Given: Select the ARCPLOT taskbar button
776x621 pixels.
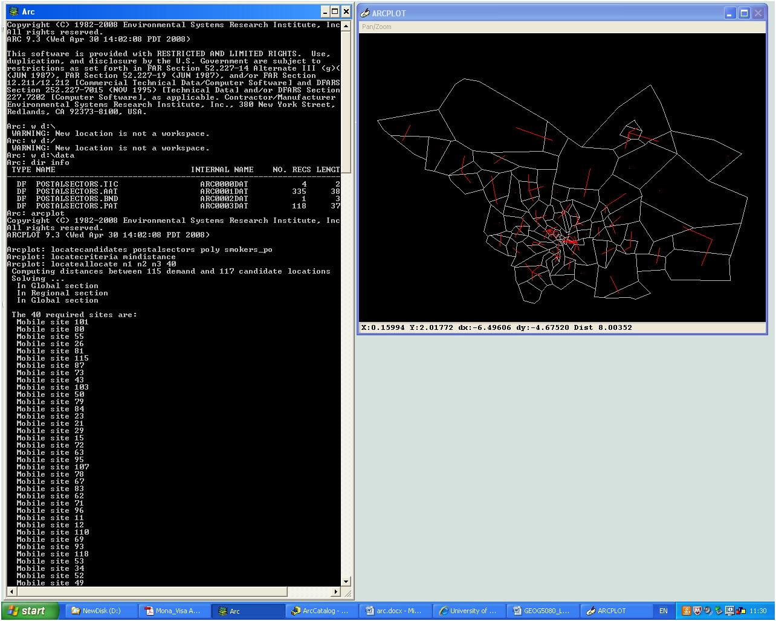Looking at the screenshot, I should click(x=616, y=611).
